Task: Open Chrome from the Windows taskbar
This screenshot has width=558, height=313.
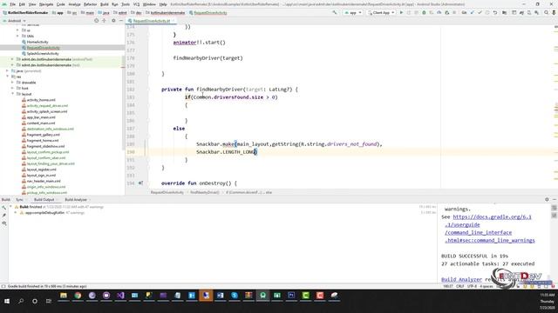Action: tap(78, 296)
